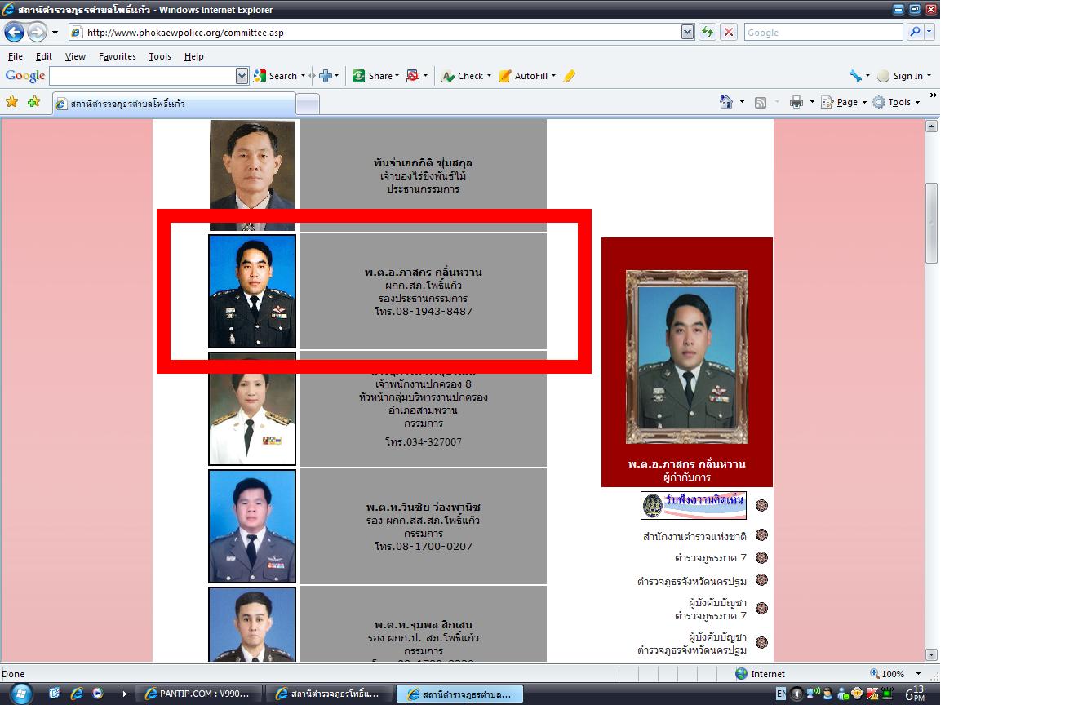
Task: Go back using the Back arrow button
Action: [x=14, y=33]
